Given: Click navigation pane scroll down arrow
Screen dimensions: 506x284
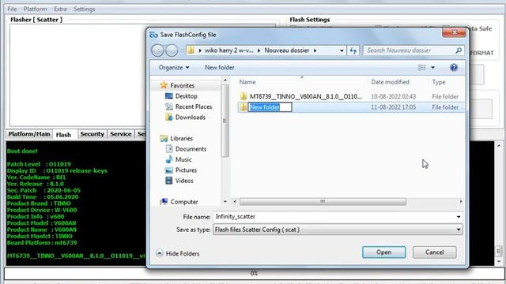Looking at the screenshot, I should pyautogui.click(x=225, y=202).
